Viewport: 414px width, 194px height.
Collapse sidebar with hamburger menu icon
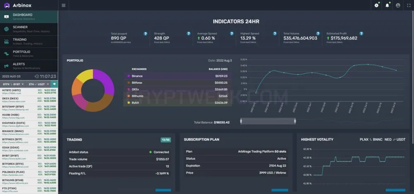63,5
